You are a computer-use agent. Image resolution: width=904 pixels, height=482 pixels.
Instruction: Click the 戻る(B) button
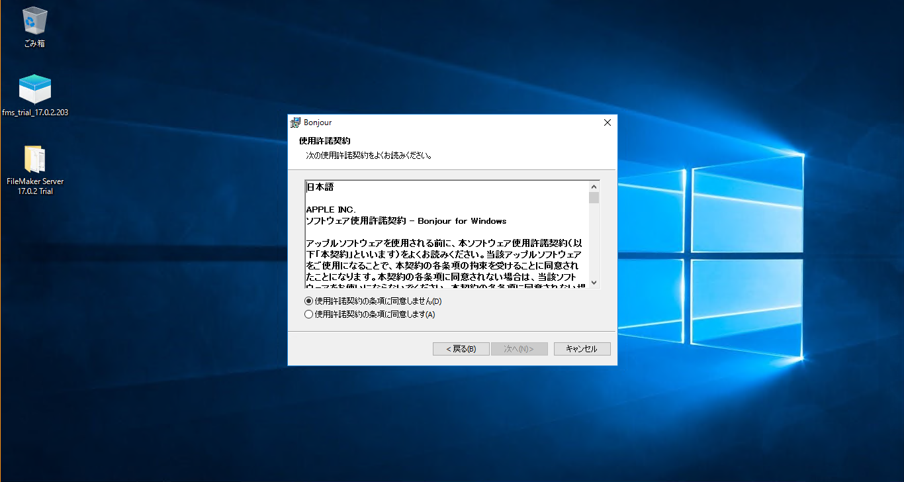pyautogui.click(x=460, y=348)
